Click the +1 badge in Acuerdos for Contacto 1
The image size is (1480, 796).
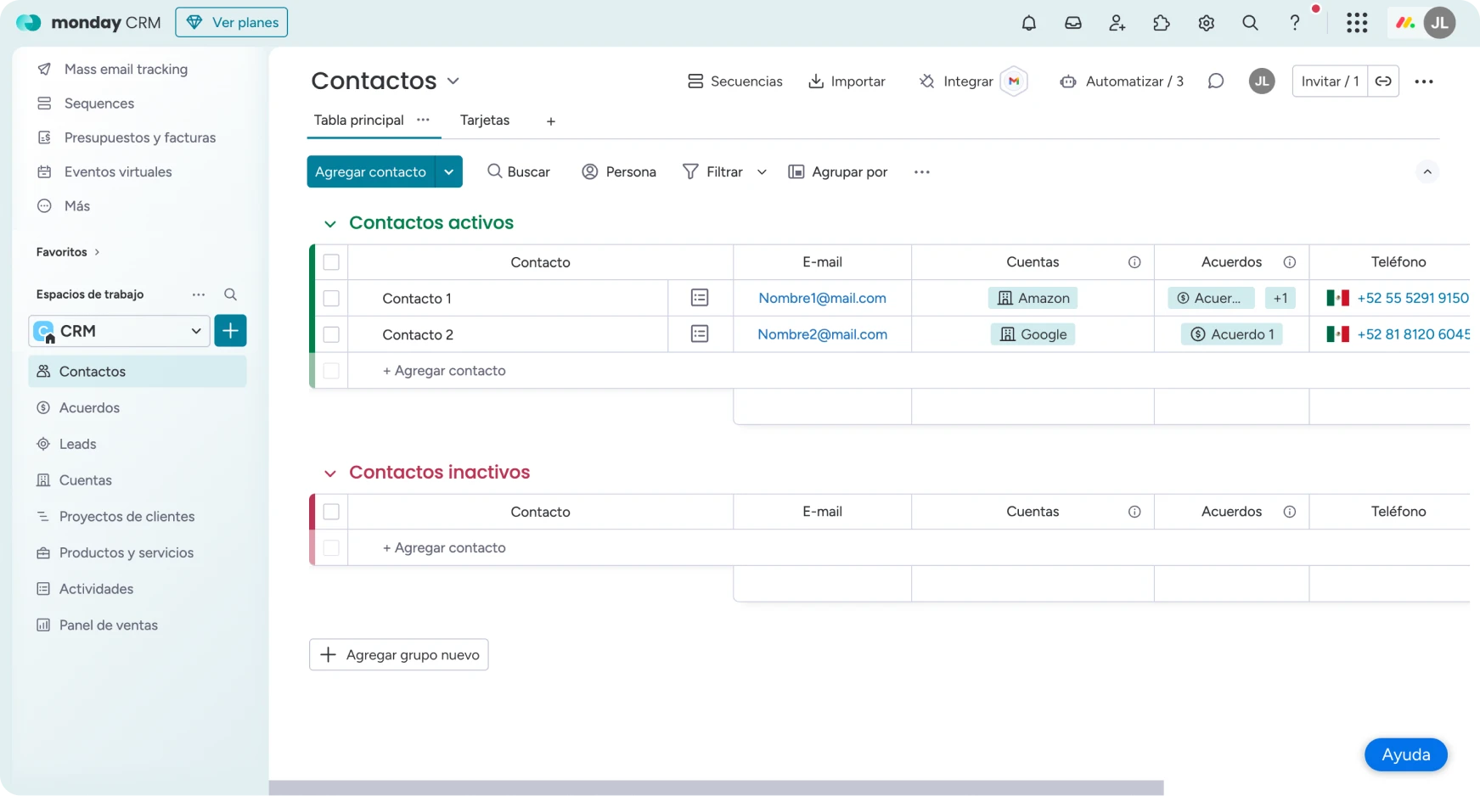tap(1280, 298)
